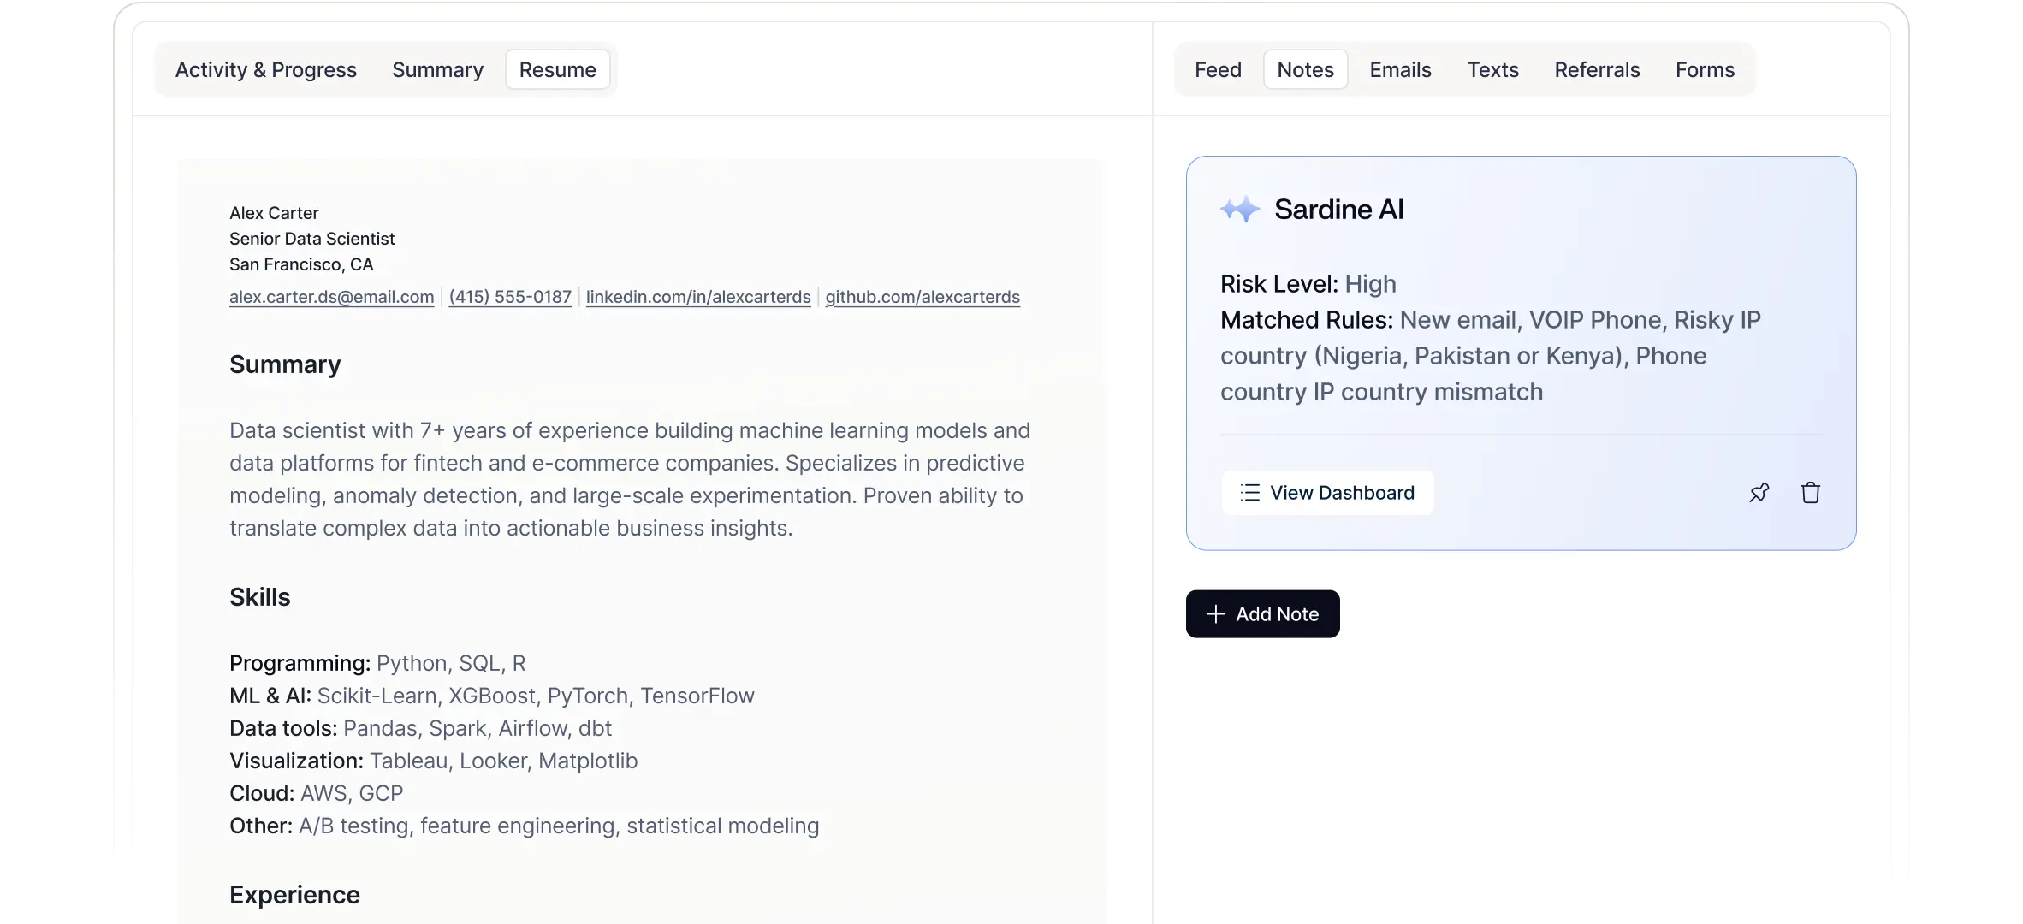The image size is (2023, 924).
Task: Open the Feed tab
Action: [1218, 70]
